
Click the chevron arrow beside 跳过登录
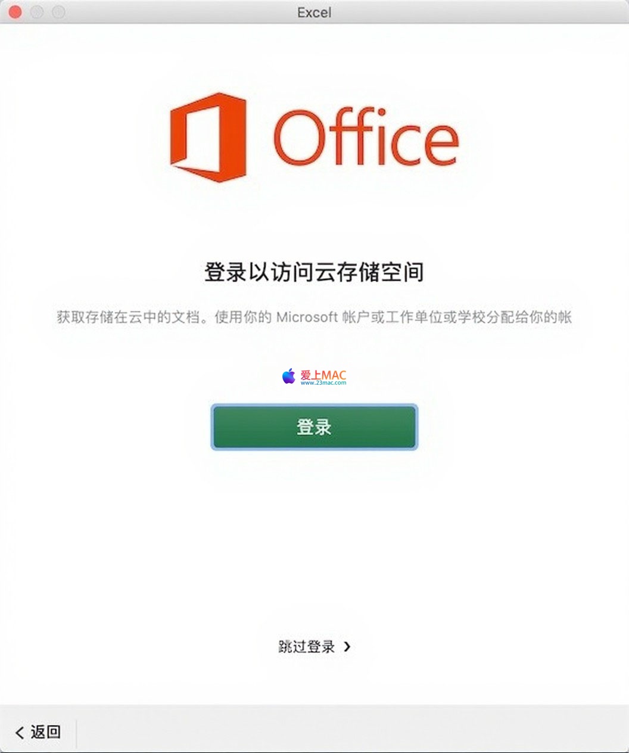347,646
